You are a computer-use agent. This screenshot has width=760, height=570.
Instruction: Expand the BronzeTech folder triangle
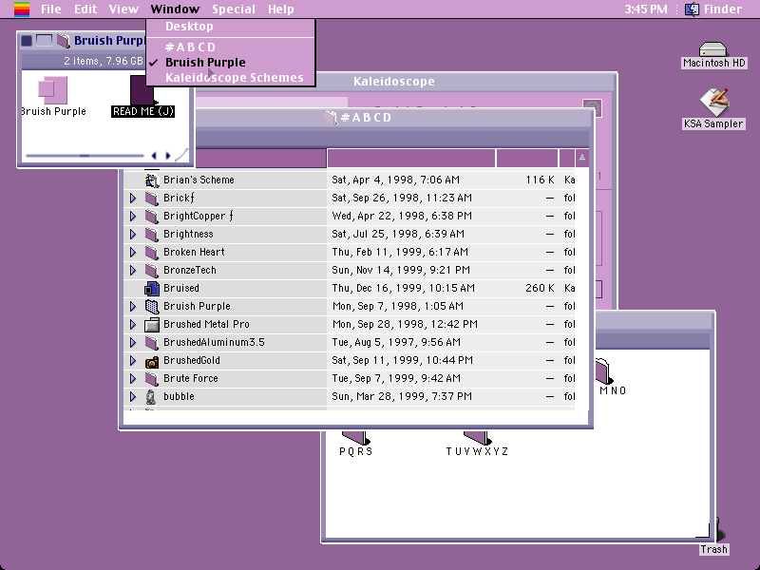click(x=133, y=271)
